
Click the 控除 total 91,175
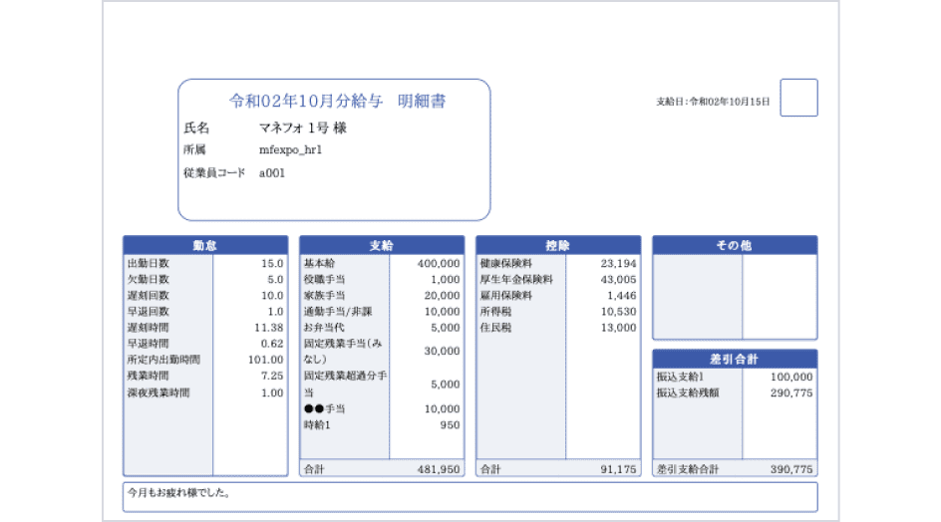point(618,469)
